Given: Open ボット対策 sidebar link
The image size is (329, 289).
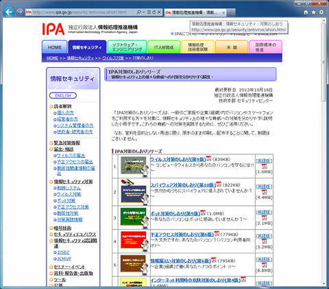Looking at the screenshot, I should pyautogui.click(x=66, y=200).
